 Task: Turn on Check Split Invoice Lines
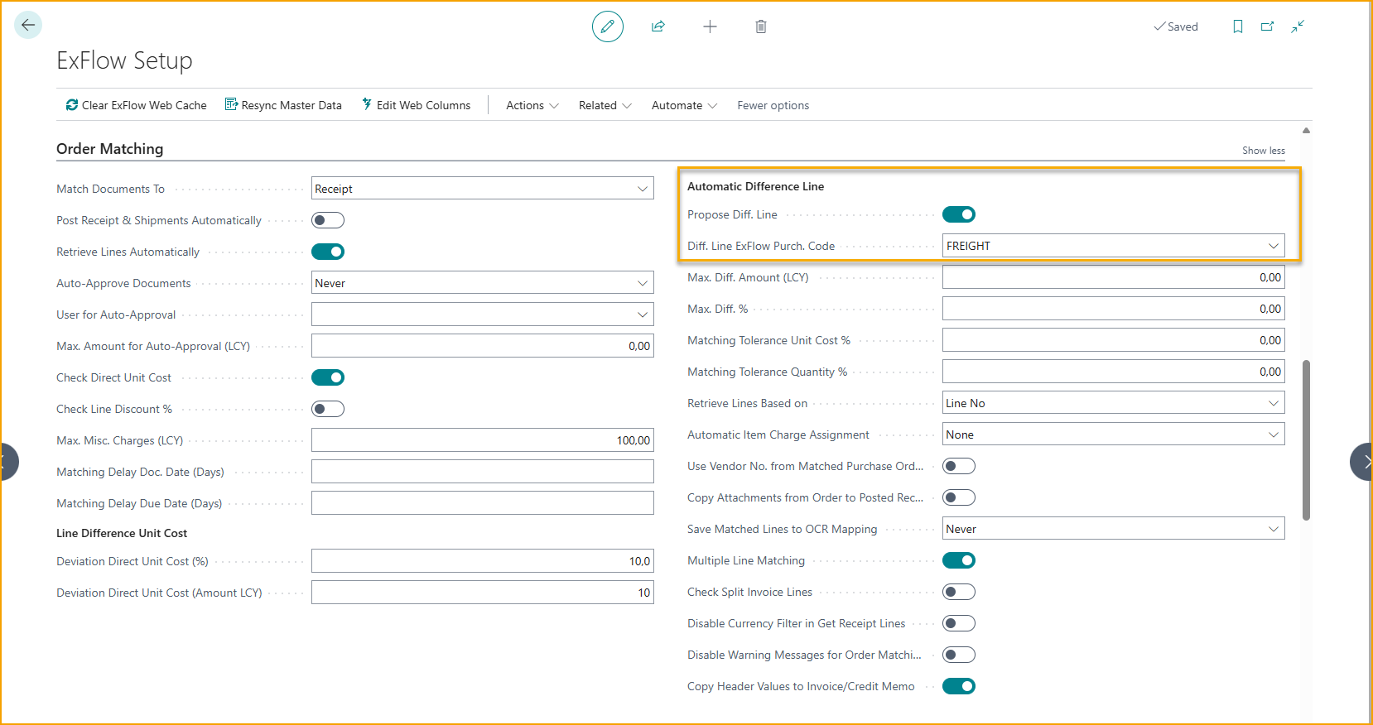click(958, 592)
